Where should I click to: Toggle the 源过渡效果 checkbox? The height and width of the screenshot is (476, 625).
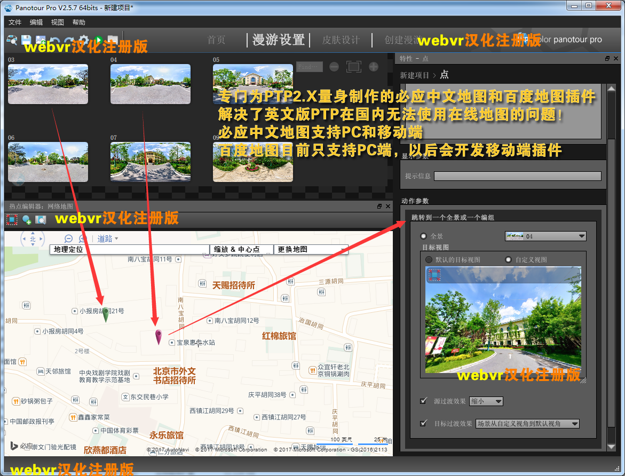pos(423,401)
